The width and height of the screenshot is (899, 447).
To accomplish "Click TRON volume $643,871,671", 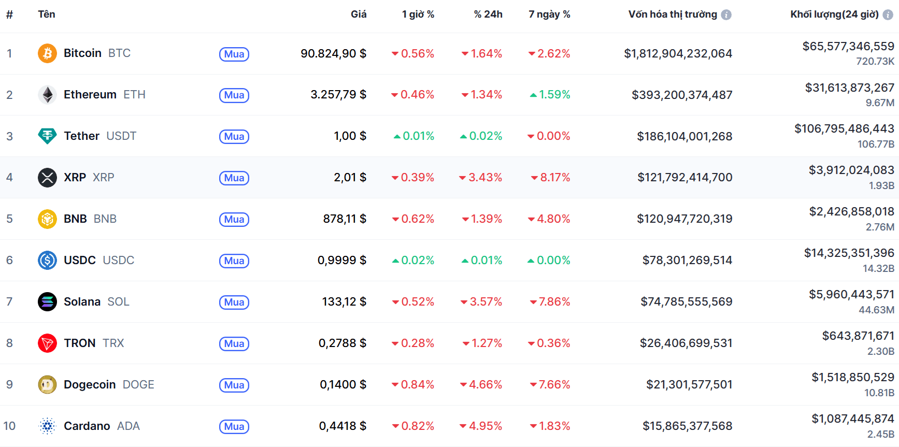I will coord(858,336).
